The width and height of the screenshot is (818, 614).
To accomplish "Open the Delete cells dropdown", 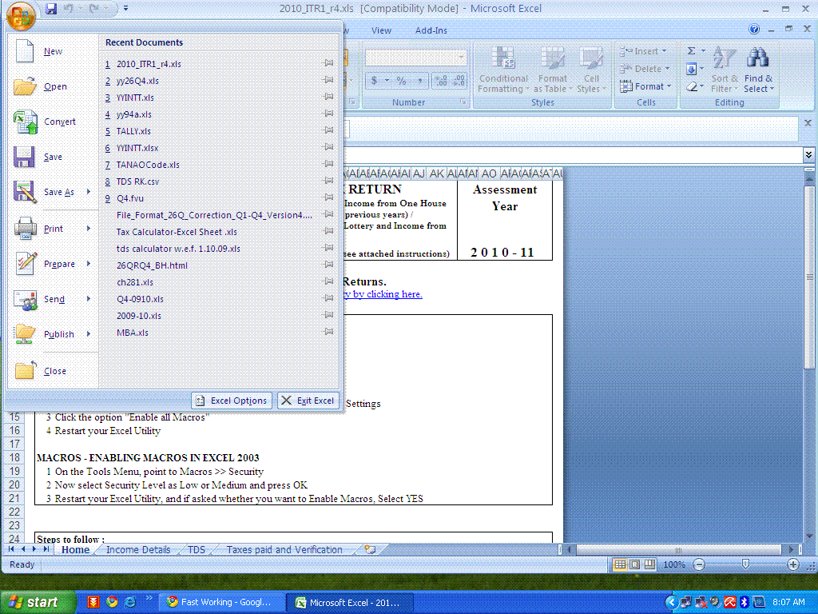I will (x=667, y=69).
